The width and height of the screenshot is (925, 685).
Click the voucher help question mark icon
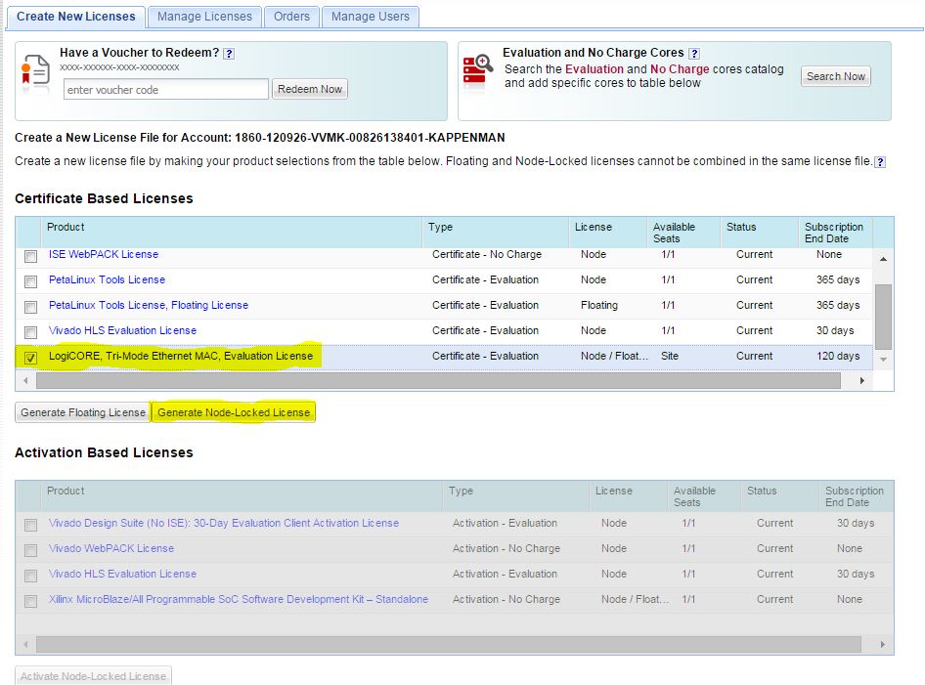229,54
